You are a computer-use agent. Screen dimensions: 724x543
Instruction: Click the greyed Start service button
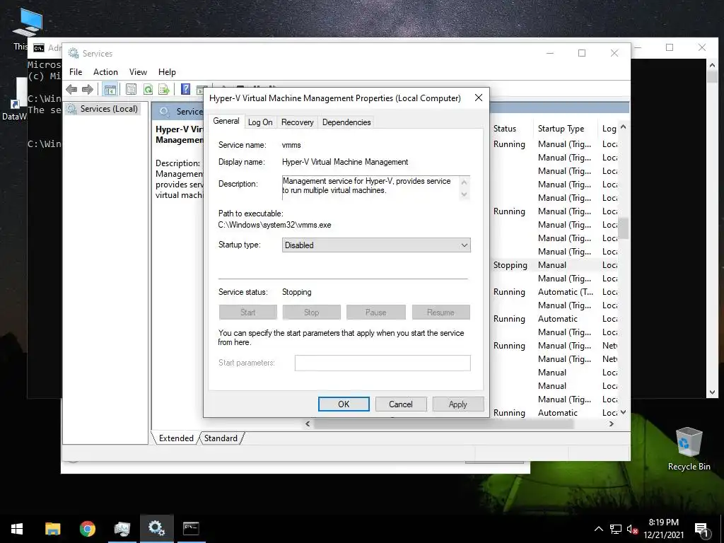[248, 312]
